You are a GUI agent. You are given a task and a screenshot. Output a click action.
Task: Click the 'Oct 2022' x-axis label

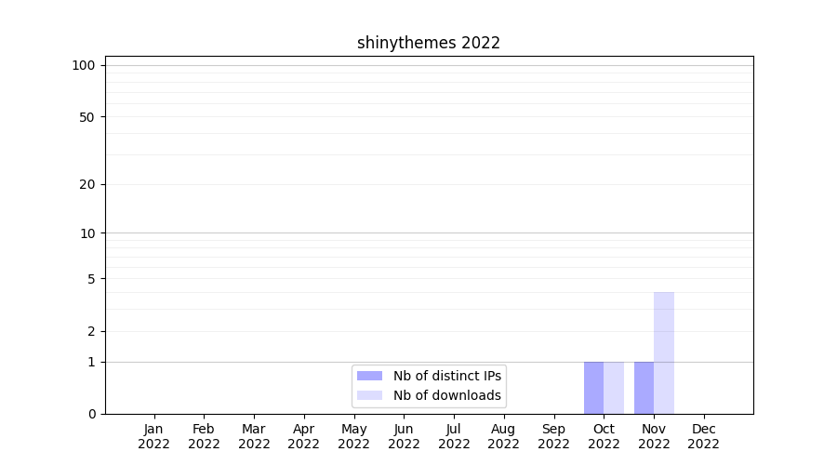tap(604, 436)
